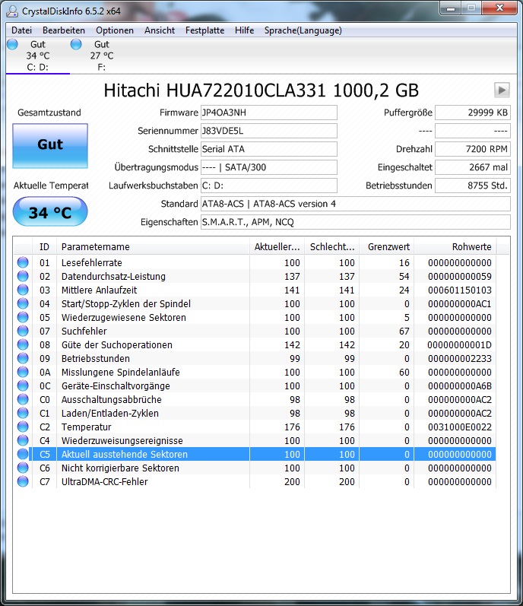Image resolution: width=523 pixels, height=606 pixels.
Task: Click the Firmware value field
Action: point(269,113)
